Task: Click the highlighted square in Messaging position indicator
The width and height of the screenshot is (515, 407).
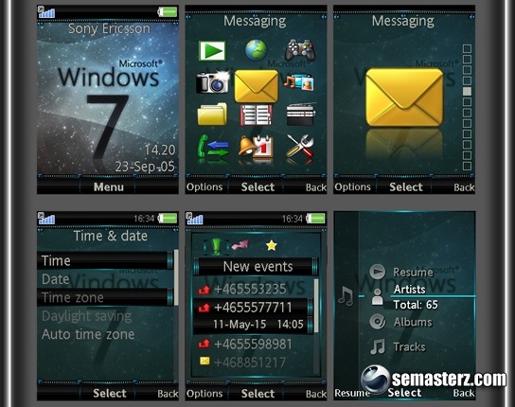Action: pos(467,91)
